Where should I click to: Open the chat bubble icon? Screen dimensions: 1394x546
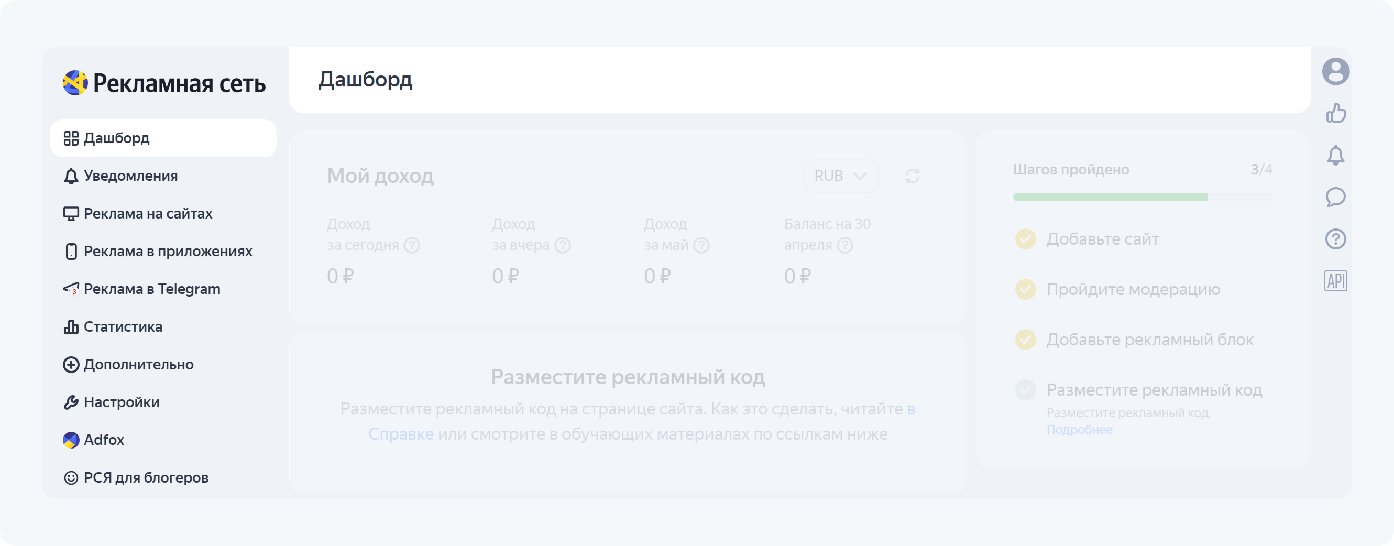point(1335,197)
